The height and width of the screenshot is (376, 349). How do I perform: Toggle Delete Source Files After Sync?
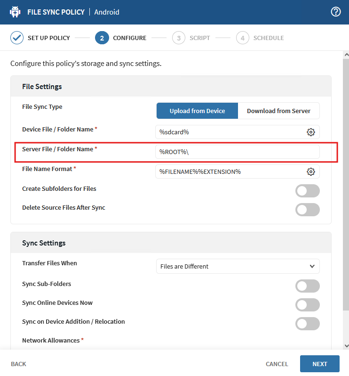[x=307, y=210]
